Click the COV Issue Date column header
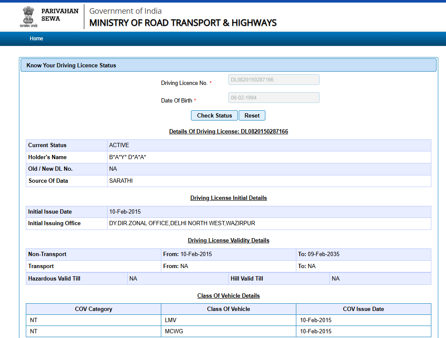 click(363, 309)
